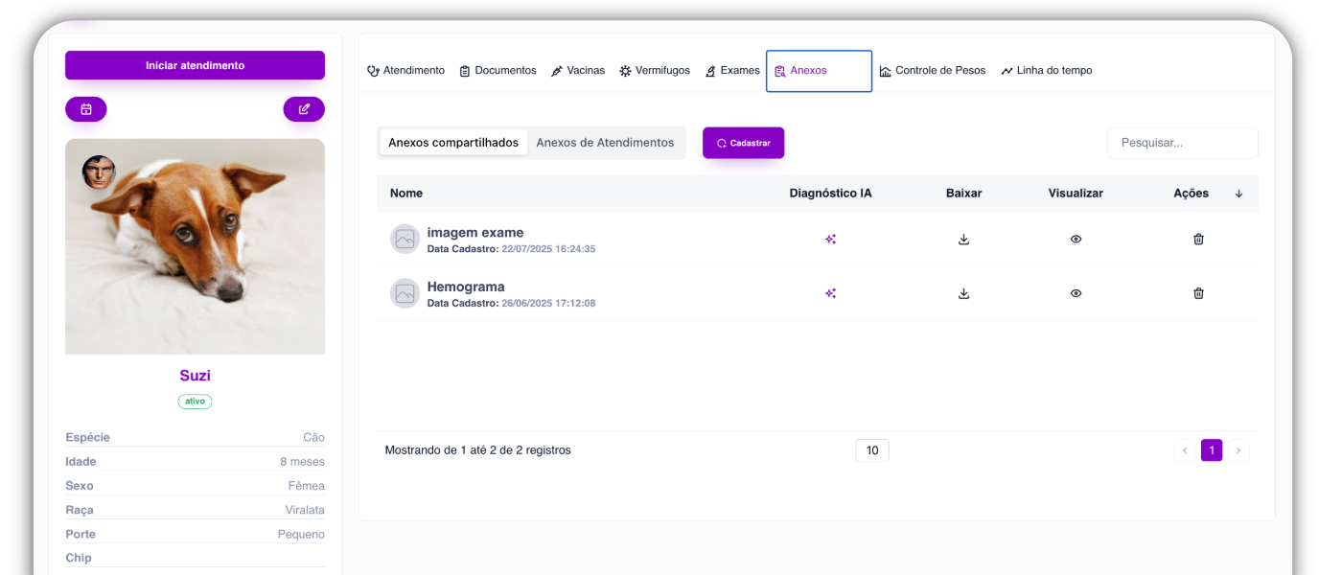The image size is (1342, 575).
Task: Click the Cadastrar button
Action: tap(743, 143)
